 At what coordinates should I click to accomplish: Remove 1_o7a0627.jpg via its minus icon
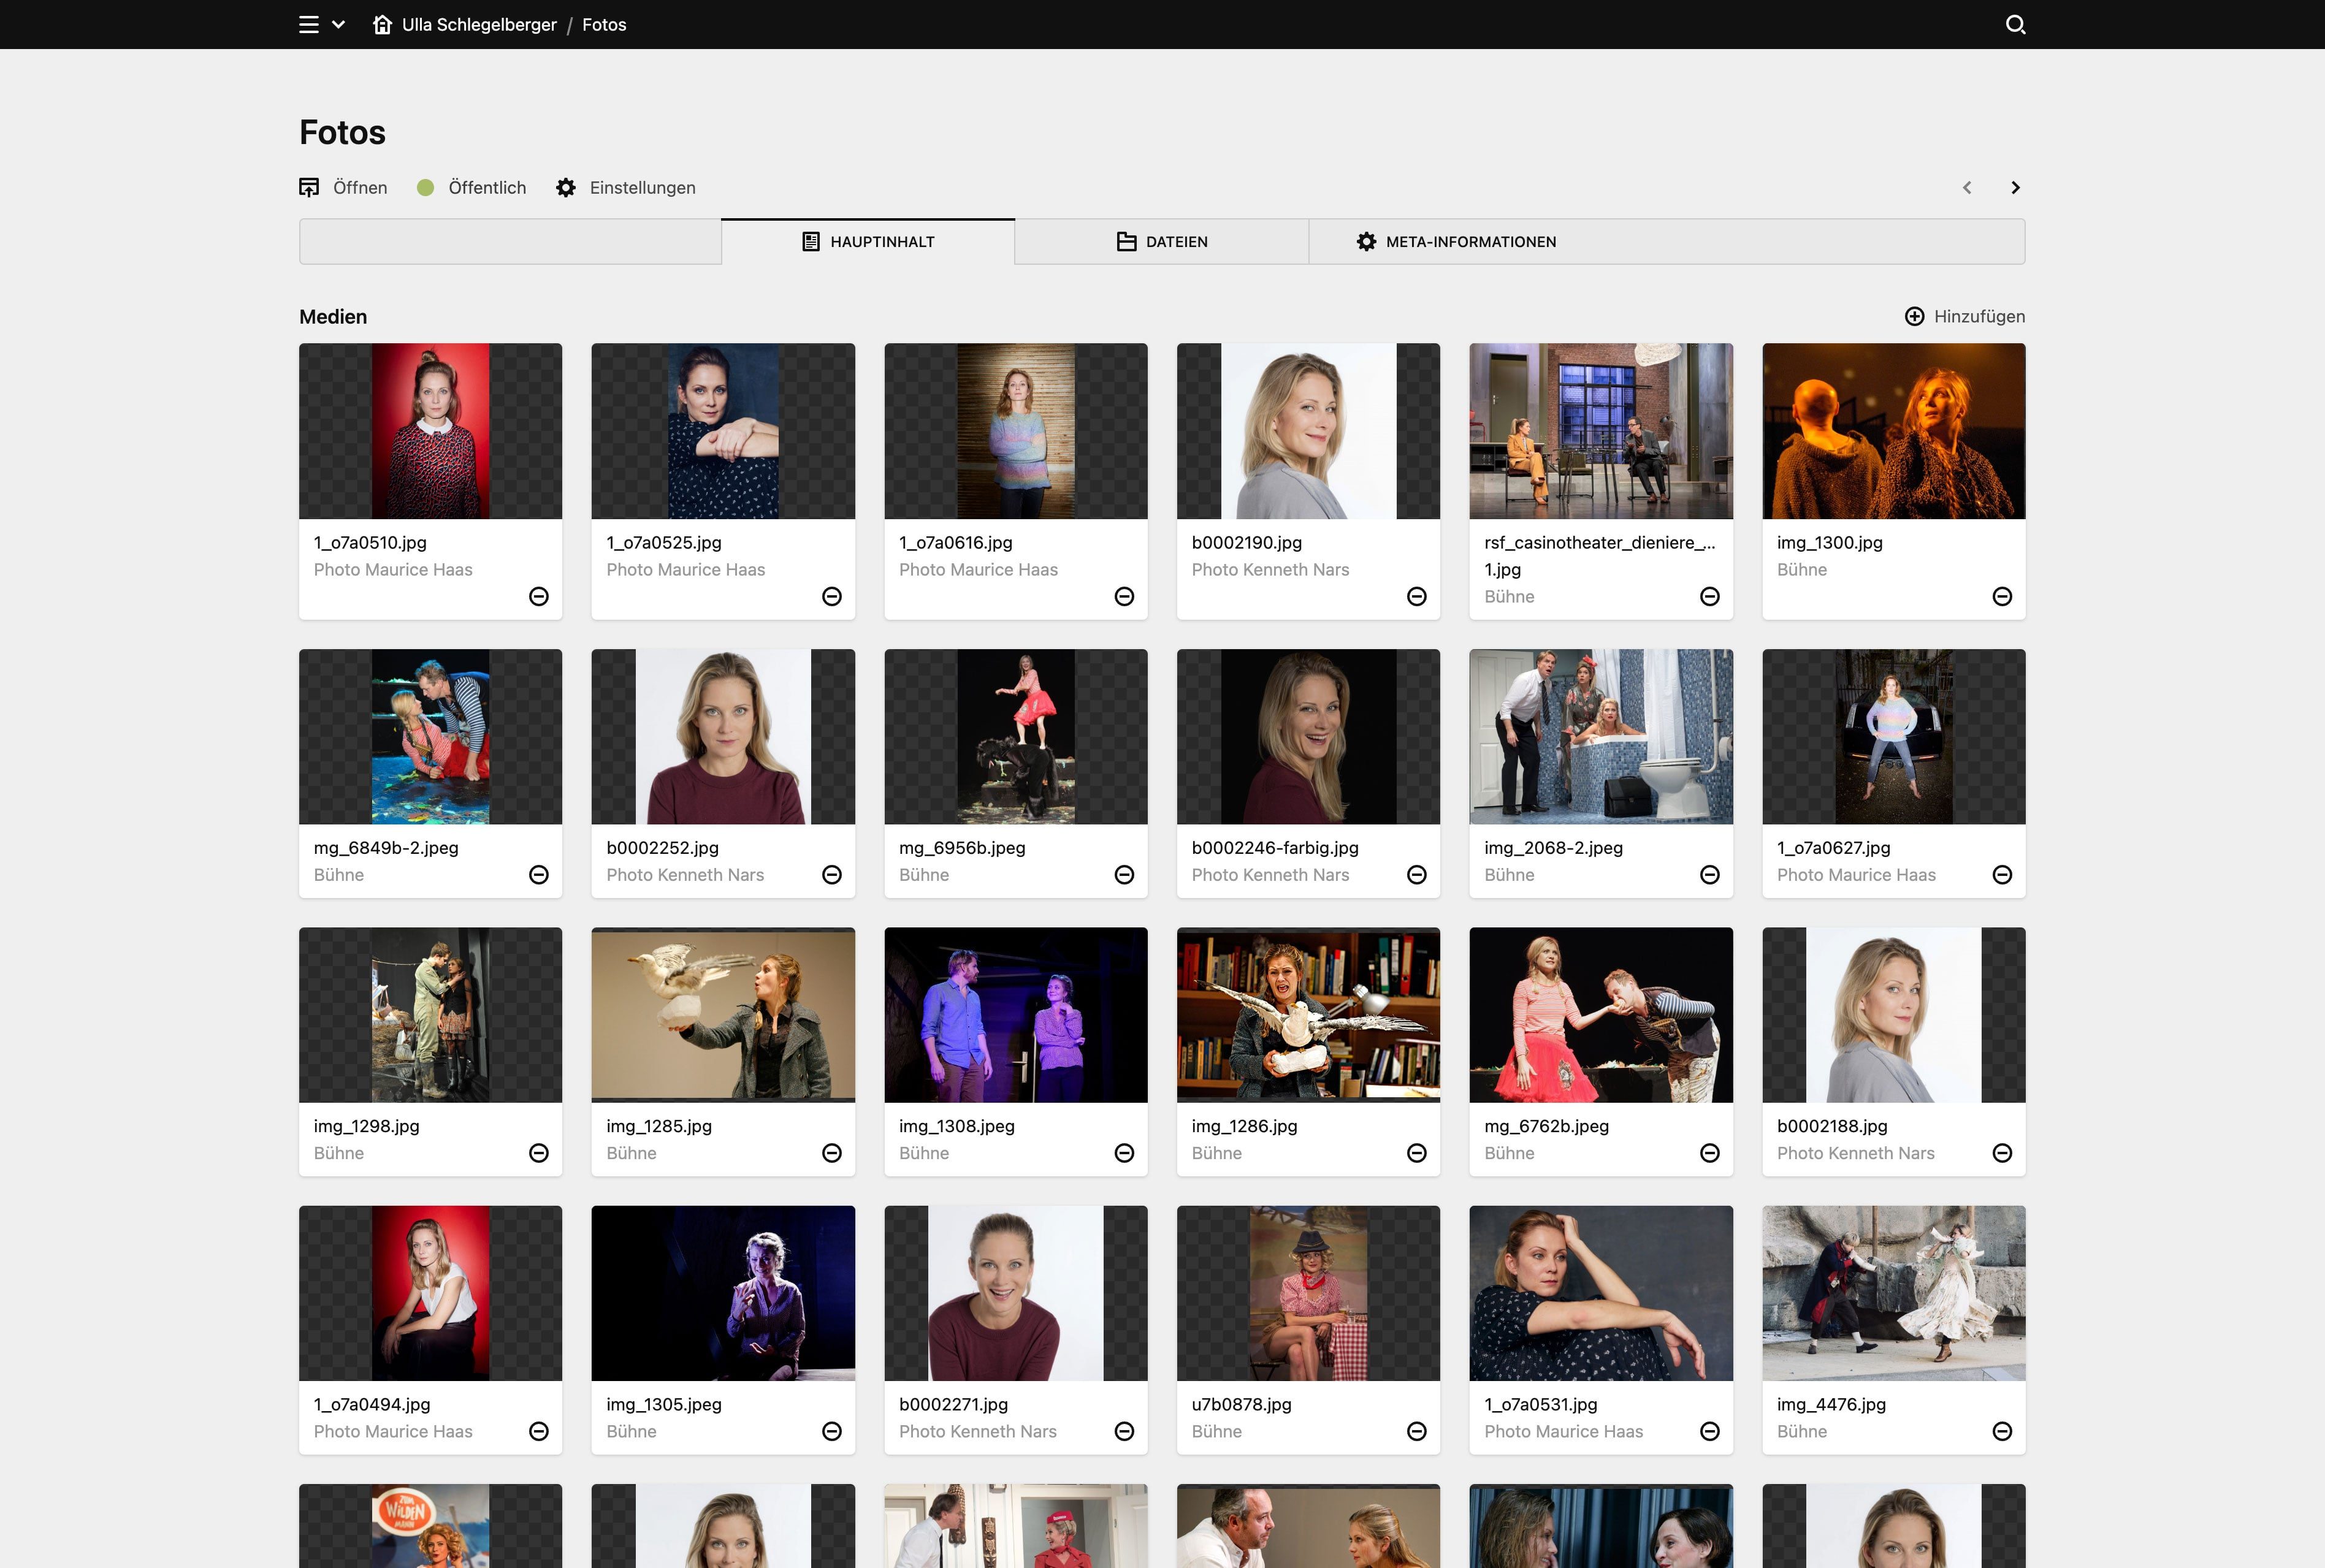(x=2002, y=875)
